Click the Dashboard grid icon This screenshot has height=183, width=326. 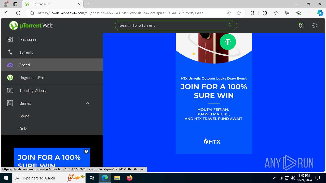tap(10, 39)
